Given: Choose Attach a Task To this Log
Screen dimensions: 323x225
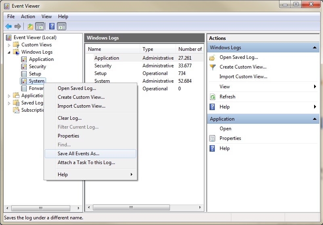Looking at the screenshot, I should 90,162.
